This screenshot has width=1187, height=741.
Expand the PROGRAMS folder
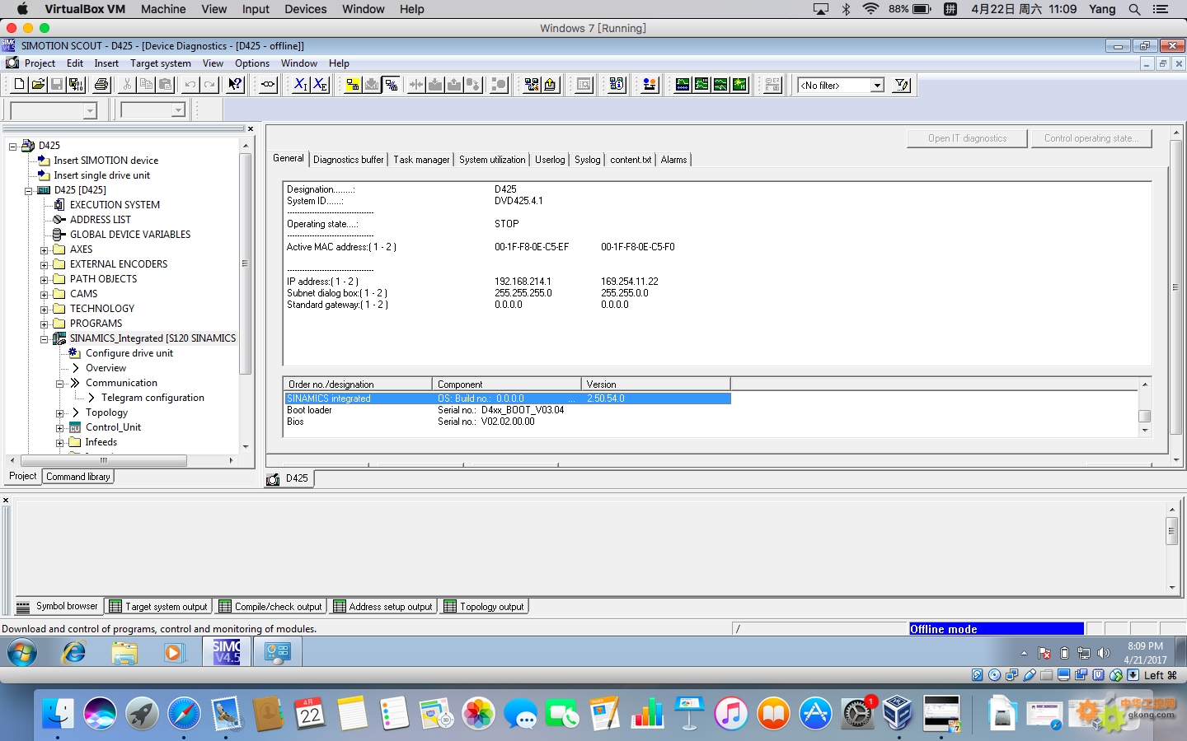pos(45,324)
